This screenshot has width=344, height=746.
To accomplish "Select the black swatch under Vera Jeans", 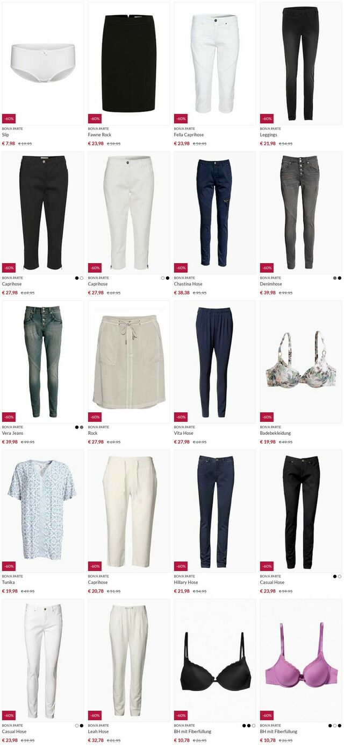I will pos(77,427).
